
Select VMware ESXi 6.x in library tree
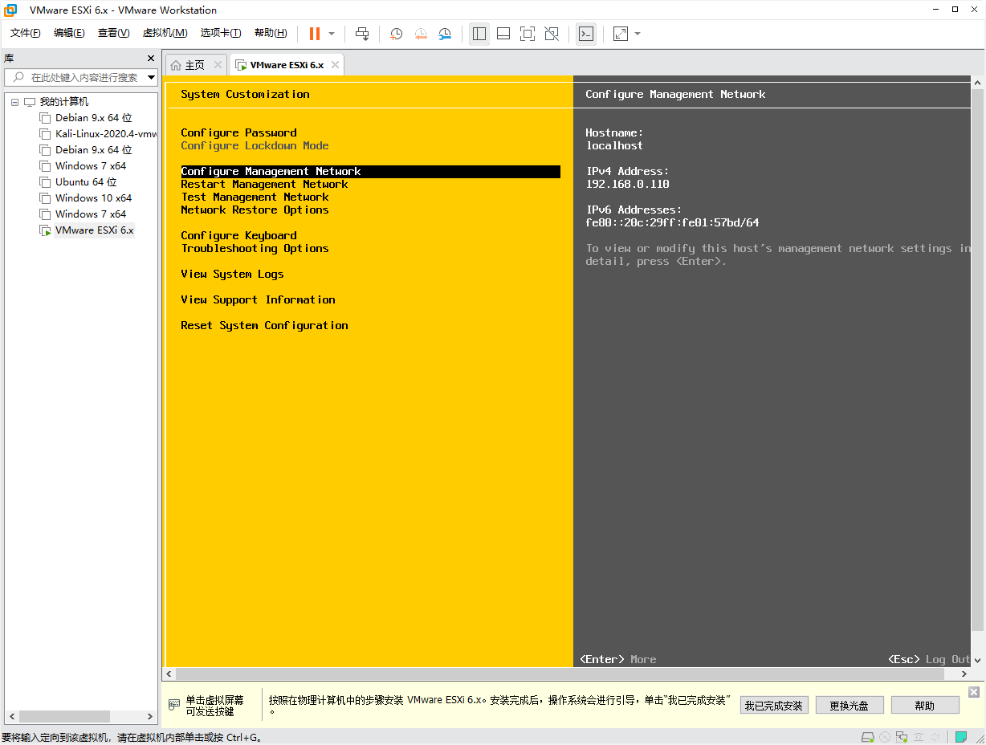coord(94,230)
